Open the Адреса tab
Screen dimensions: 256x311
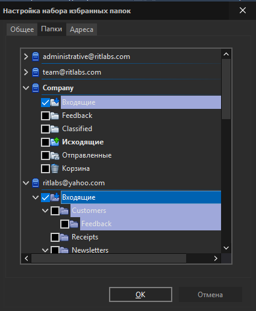[81, 29]
